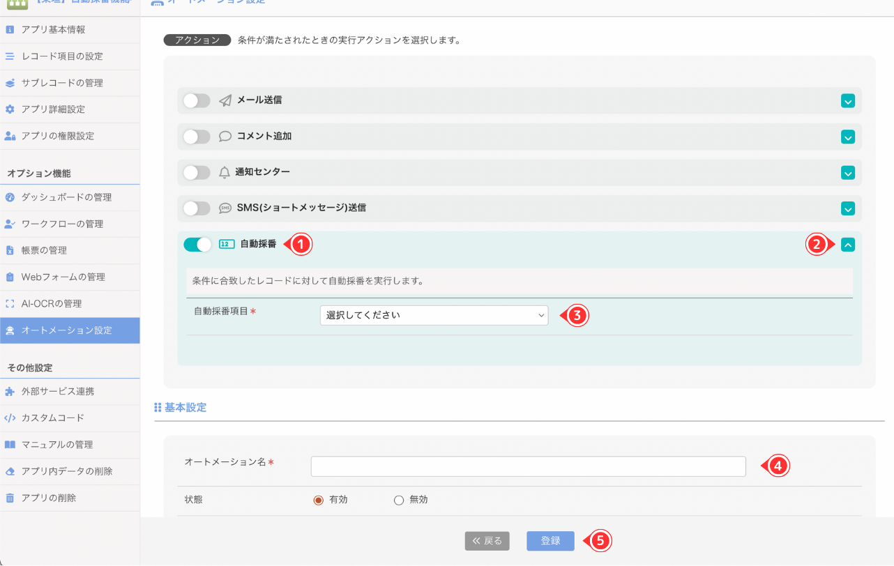Image resolution: width=894 pixels, height=566 pixels.
Task: Collapse the 自動採番 section chevron
Action: tap(848, 244)
